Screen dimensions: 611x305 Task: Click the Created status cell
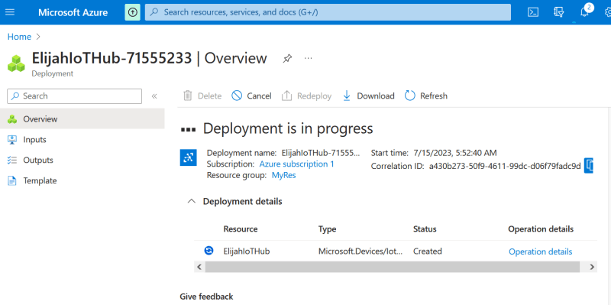[x=428, y=251]
